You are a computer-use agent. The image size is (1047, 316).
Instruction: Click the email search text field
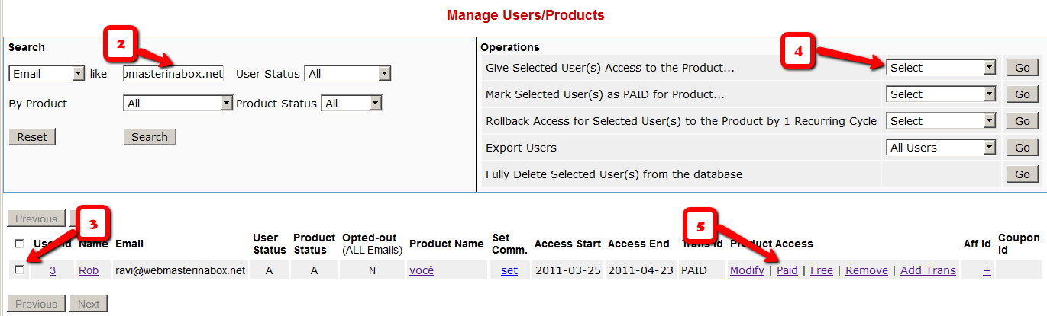point(173,74)
